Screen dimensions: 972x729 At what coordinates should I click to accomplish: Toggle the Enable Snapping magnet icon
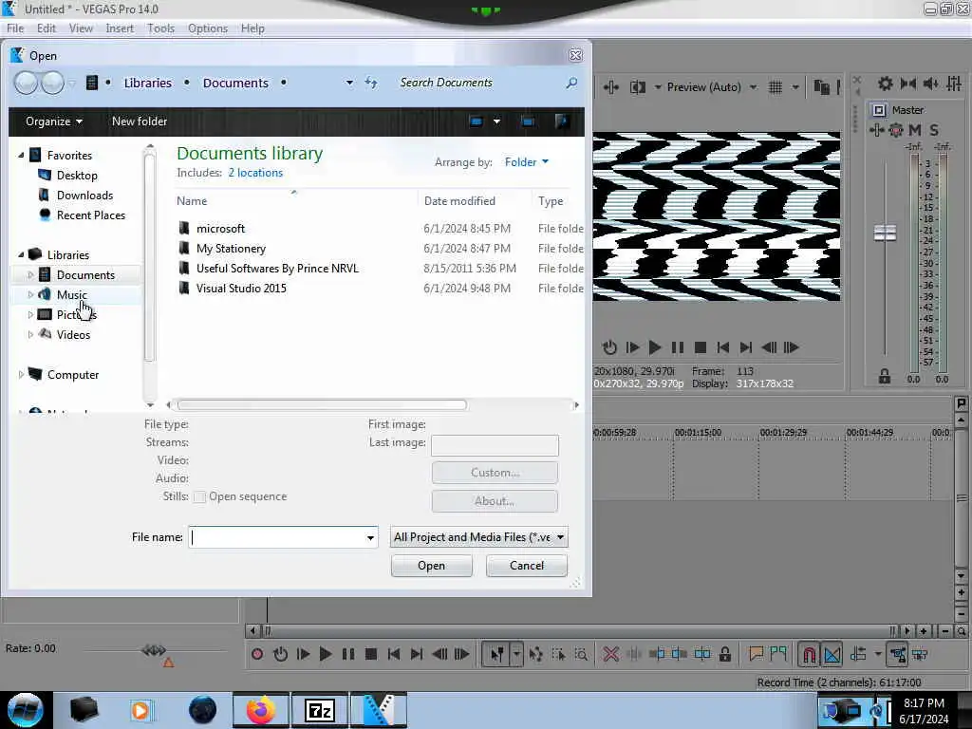pyautogui.click(x=809, y=654)
